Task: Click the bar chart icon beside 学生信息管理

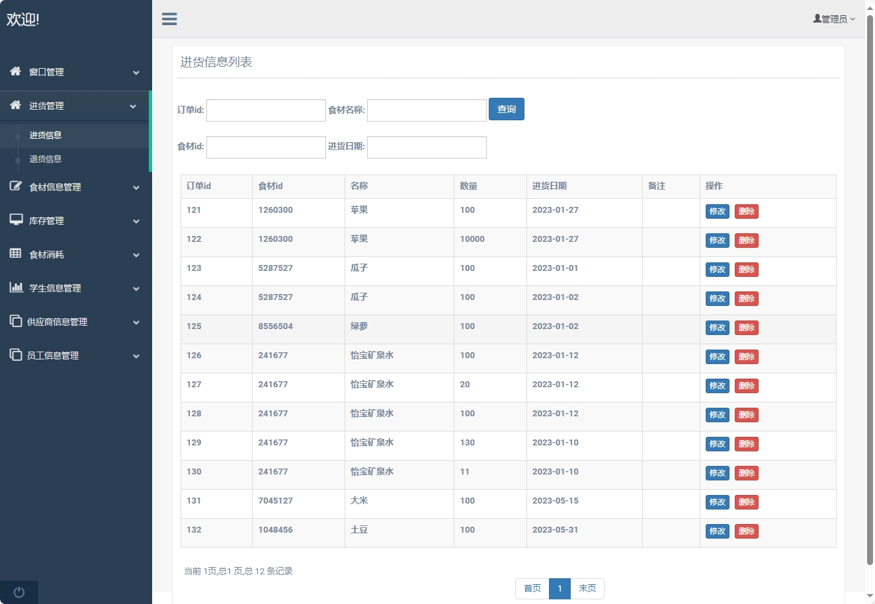Action: coord(16,287)
